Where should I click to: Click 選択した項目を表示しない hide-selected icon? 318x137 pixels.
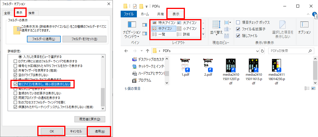(282, 29)
